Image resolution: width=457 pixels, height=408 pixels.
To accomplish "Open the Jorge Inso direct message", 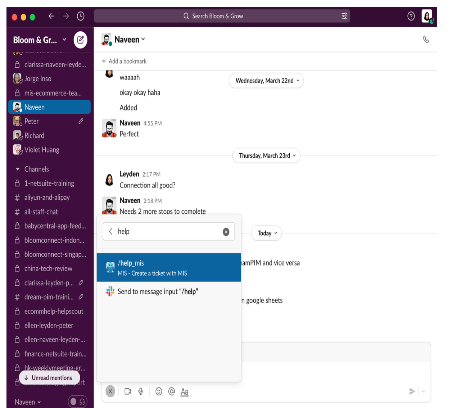I will coord(49,79).
